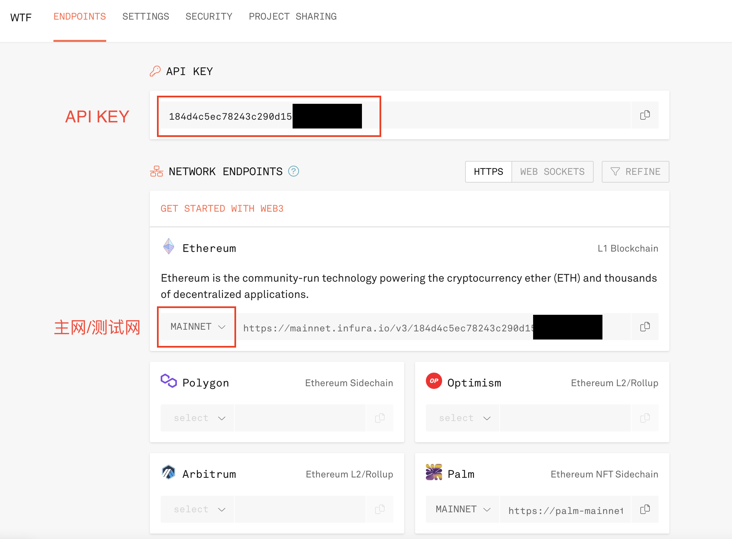Copy the Palm mainnet endpoint URL
Viewport: 732px width, 539px height.
pyautogui.click(x=645, y=509)
